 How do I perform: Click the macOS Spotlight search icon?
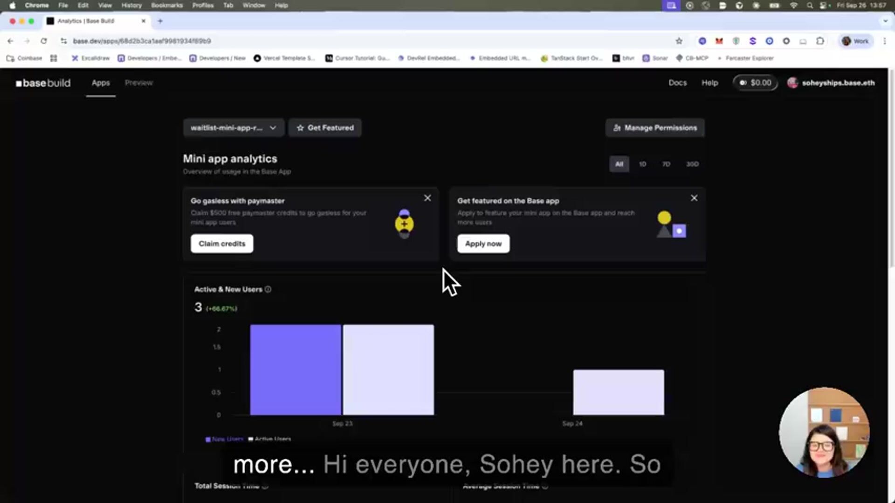(x=810, y=6)
